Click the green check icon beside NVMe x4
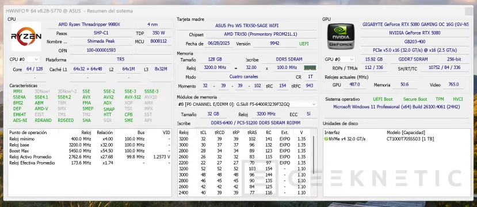The image size is (477, 207). tap(326, 139)
